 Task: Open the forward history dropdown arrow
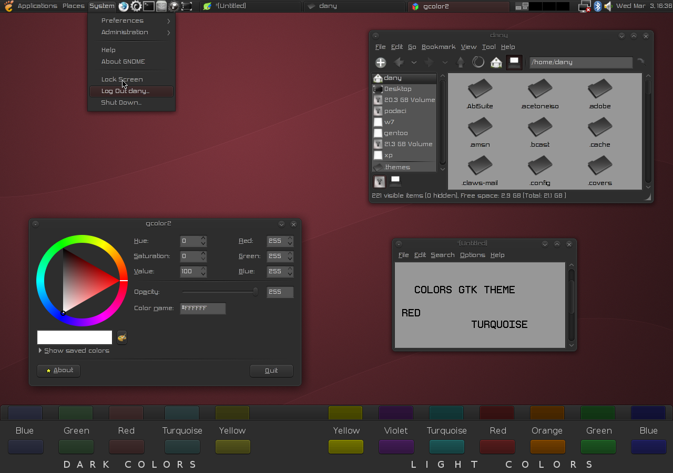tap(445, 63)
